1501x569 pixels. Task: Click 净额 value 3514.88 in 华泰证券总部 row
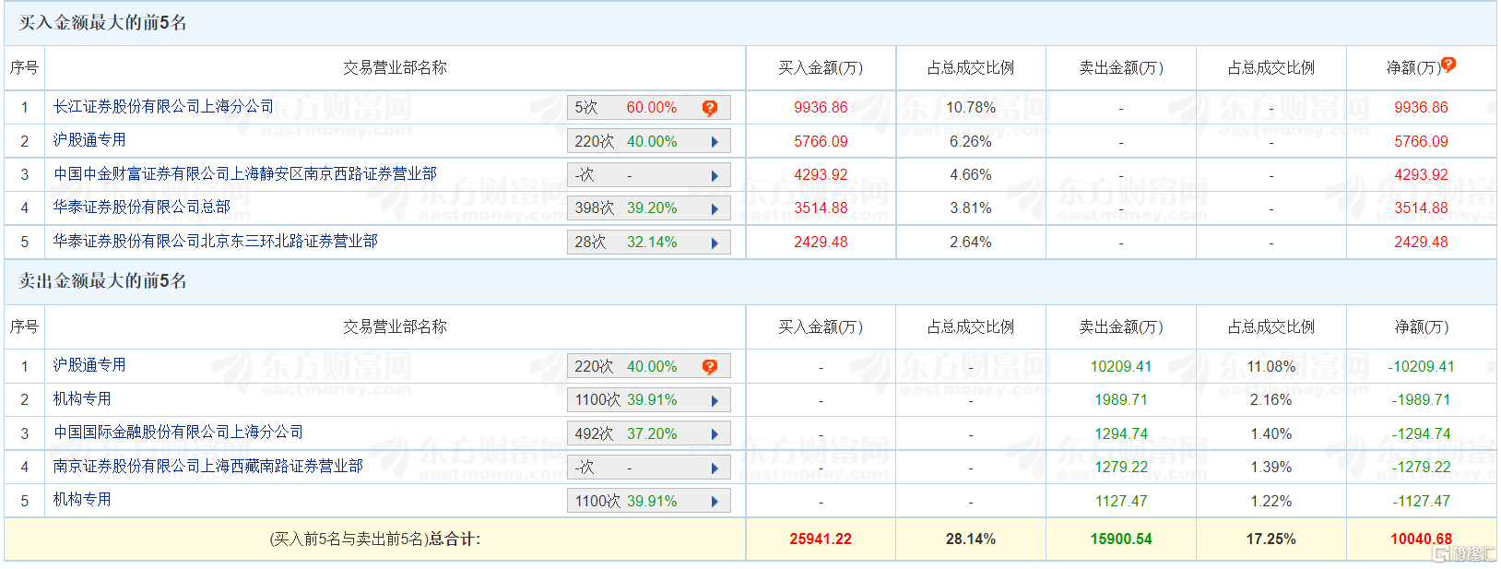(x=1422, y=208)
